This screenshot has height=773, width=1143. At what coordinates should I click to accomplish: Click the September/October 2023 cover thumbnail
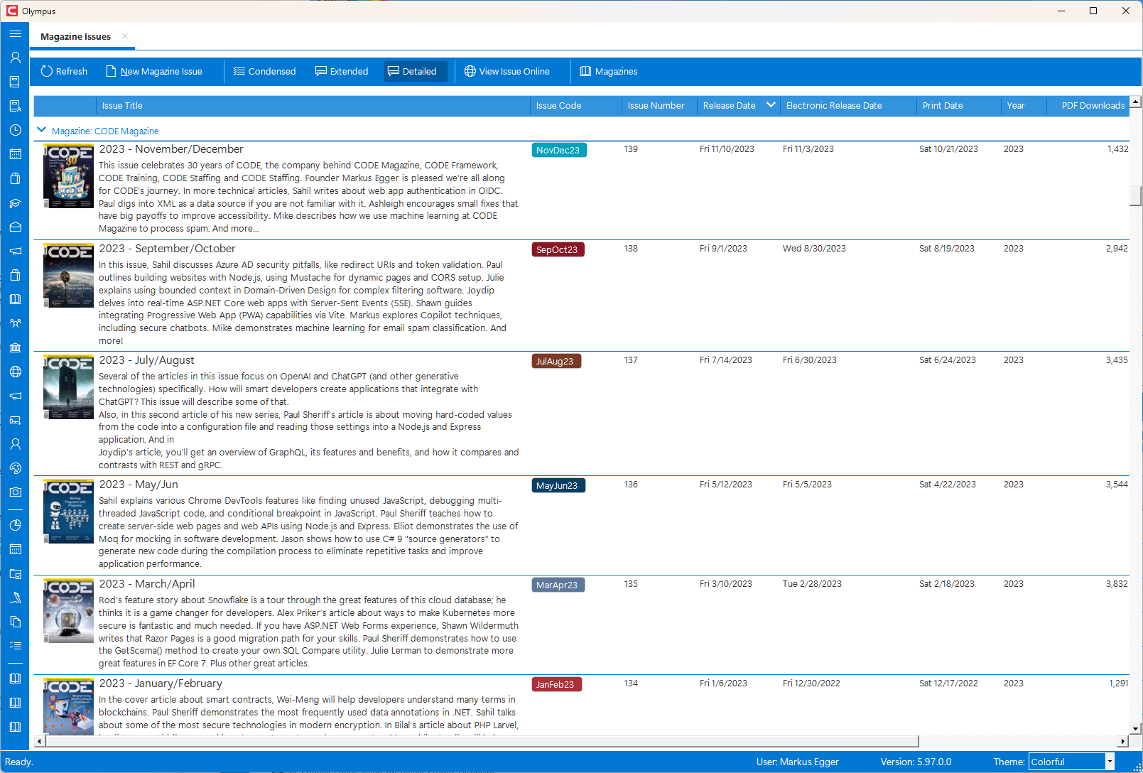point(68,275)
